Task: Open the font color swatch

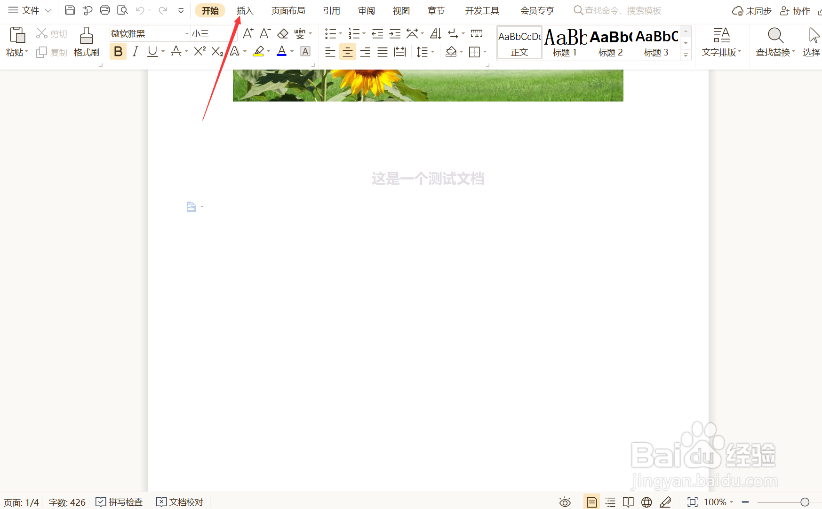Action: (x=282, y=52)
